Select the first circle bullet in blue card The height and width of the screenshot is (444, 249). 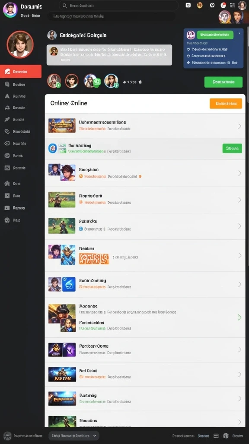click(x=188, y=49)
